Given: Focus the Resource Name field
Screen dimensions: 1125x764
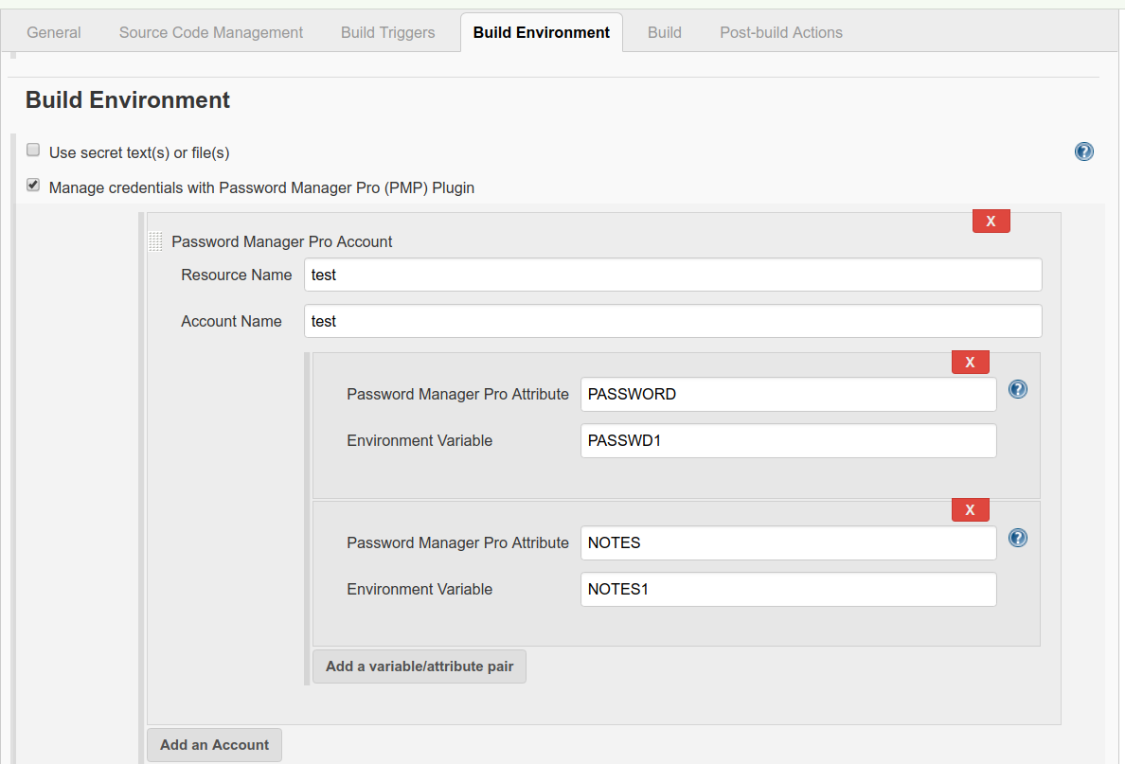Looking at the screenshot, I should [672, 275].
